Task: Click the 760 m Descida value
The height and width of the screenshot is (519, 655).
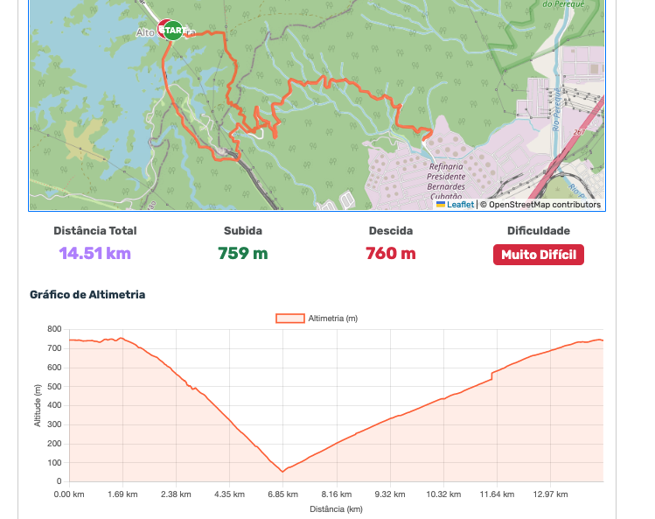Action: [x=391, y=254]
